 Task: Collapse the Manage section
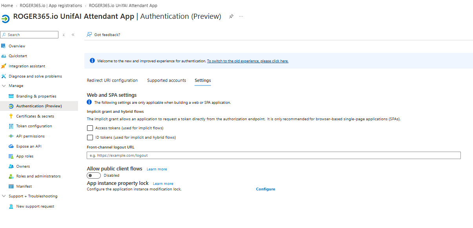coord(4,86)
